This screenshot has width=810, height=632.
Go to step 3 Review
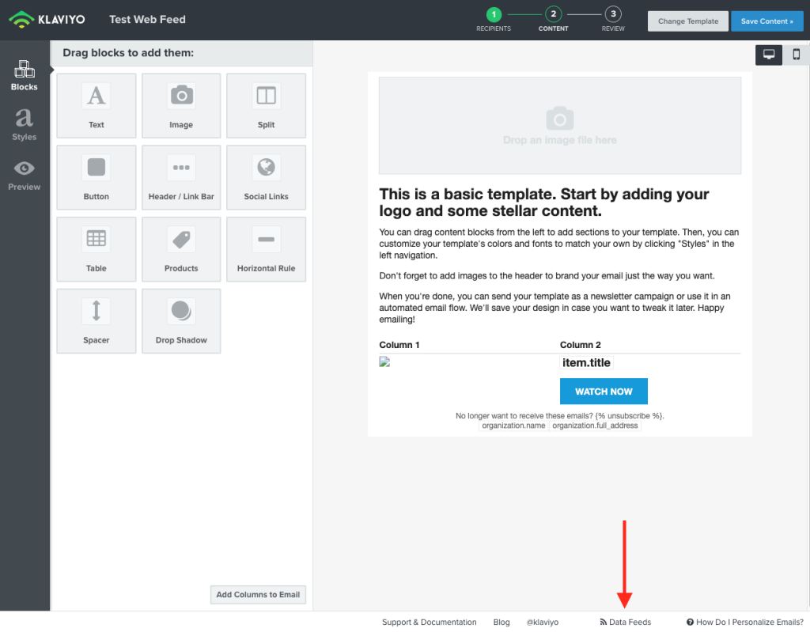[613, 20]
